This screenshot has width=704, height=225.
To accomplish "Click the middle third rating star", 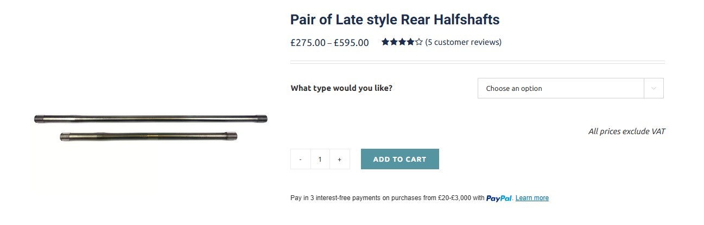I will coord(402,42).
